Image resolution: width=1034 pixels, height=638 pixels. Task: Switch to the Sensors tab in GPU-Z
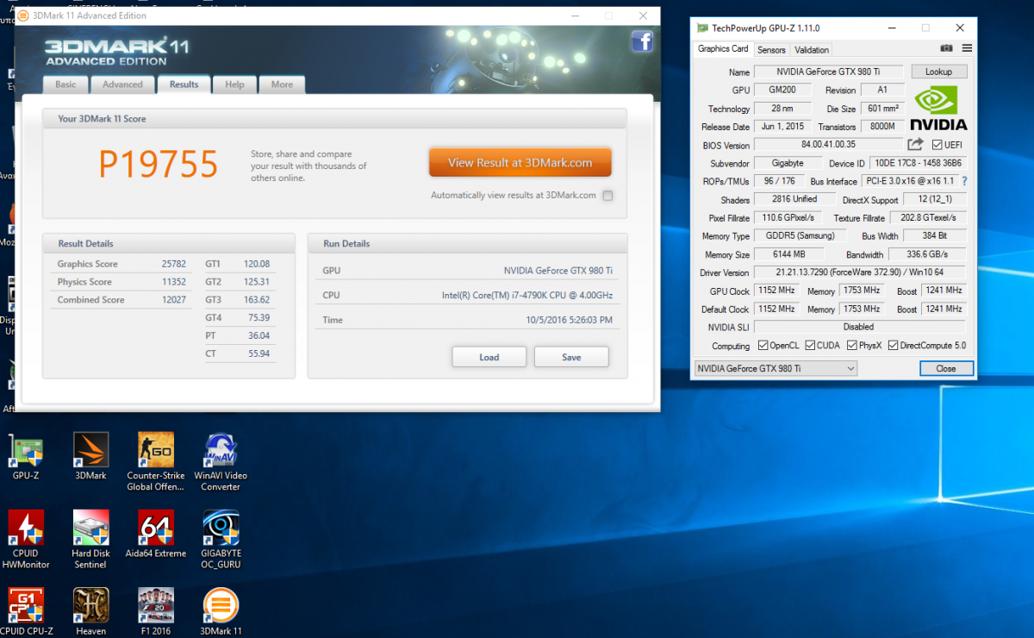pos(771,50)
